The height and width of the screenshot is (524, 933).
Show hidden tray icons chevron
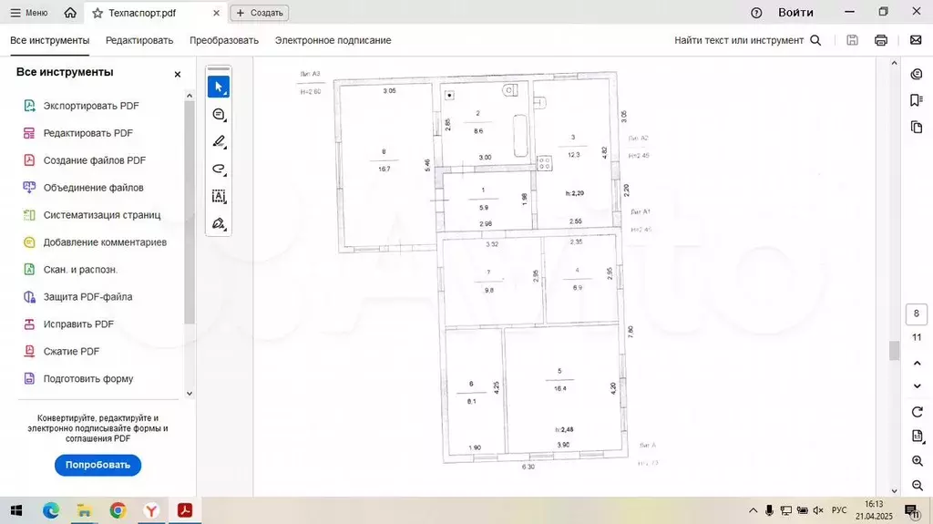click(x=753, y=510)
